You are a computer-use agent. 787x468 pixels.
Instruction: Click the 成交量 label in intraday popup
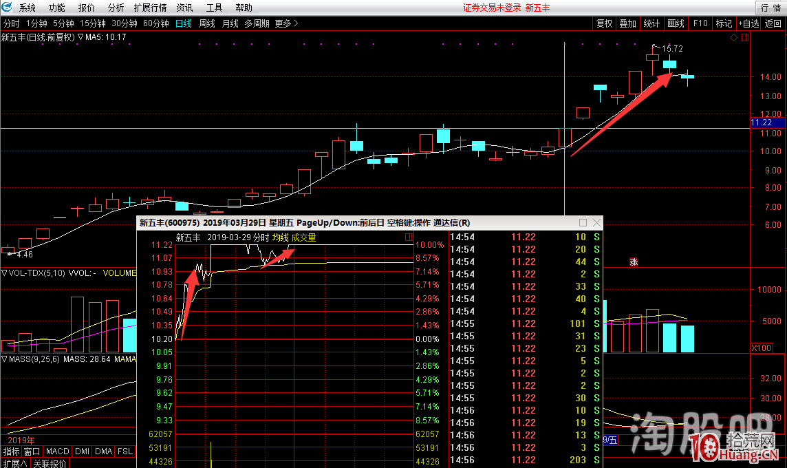303,237
